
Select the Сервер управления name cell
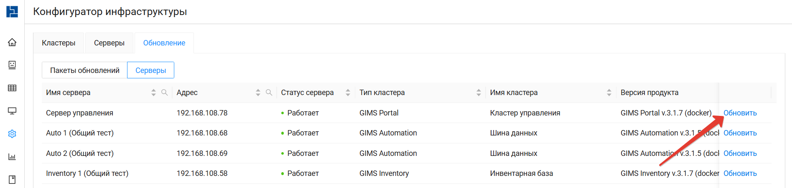tap(79, 113)
